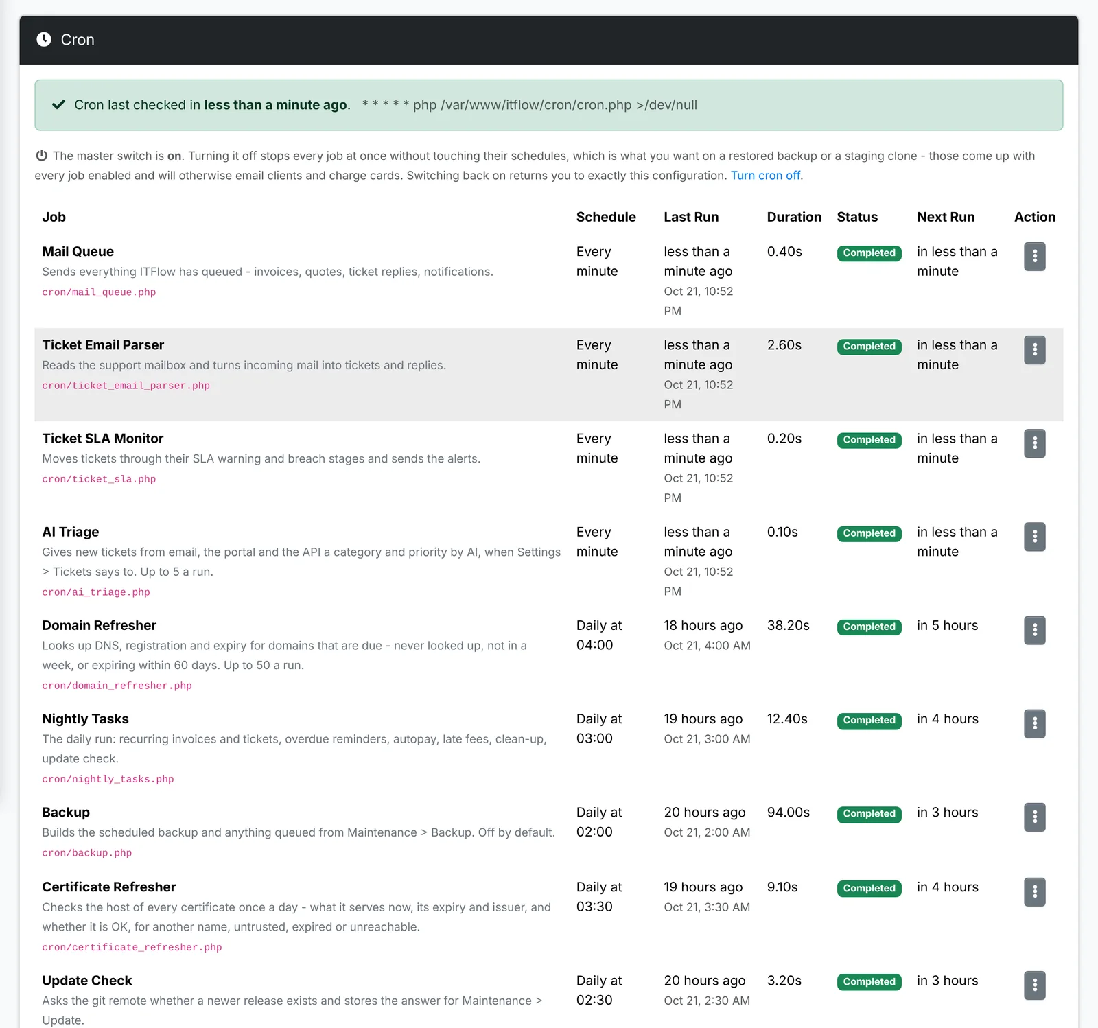Click the Status column header

(x=857, y=217)
